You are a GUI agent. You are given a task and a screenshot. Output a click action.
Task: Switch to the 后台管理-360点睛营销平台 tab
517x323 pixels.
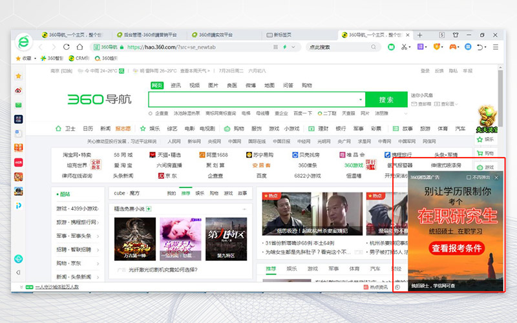point(150,35)
